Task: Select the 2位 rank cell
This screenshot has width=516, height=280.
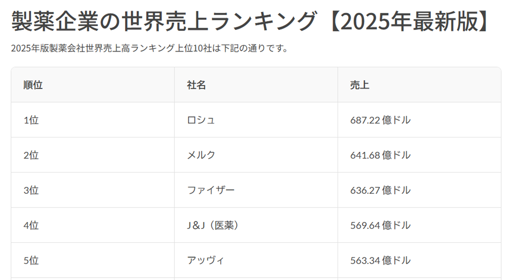Action: tap(31, 155)
